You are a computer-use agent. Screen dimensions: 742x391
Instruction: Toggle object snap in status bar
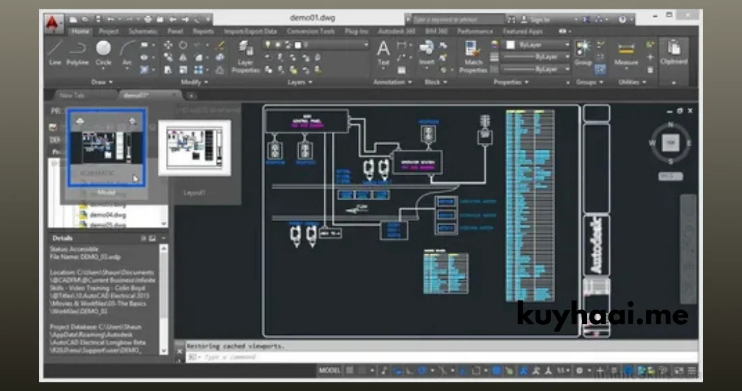coord(477,371)
